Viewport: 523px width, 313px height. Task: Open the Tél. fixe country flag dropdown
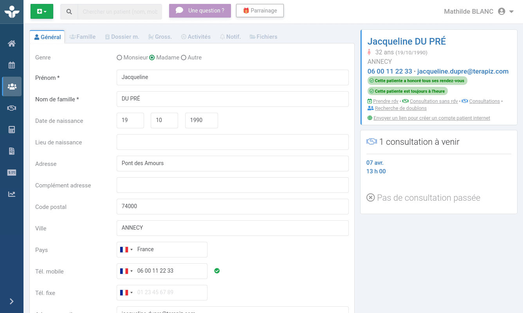pos(126,293)
